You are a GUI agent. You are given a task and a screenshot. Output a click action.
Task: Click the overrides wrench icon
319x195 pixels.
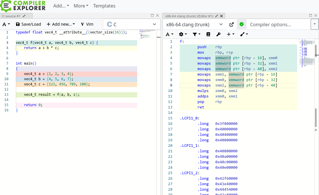tap(218, 34)
